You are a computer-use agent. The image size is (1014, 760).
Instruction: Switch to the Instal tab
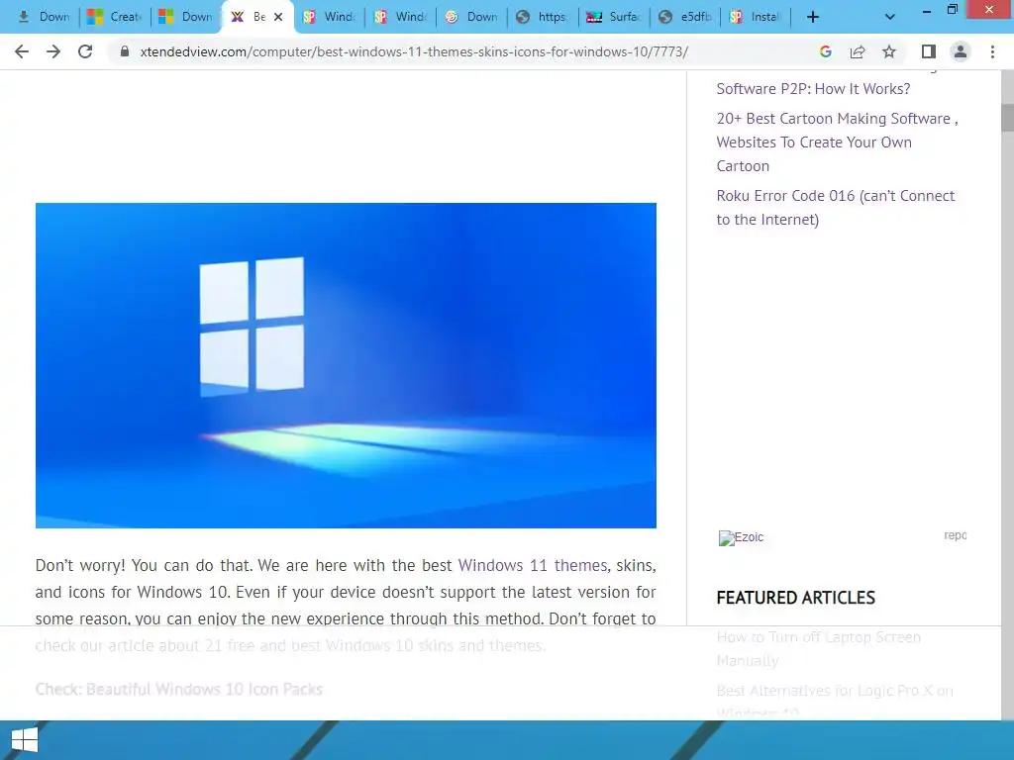click(x=756, y=18)
